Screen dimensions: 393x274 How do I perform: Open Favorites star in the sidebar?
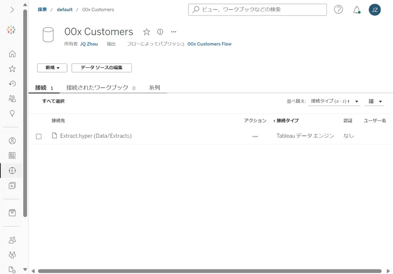pos(12,69)
